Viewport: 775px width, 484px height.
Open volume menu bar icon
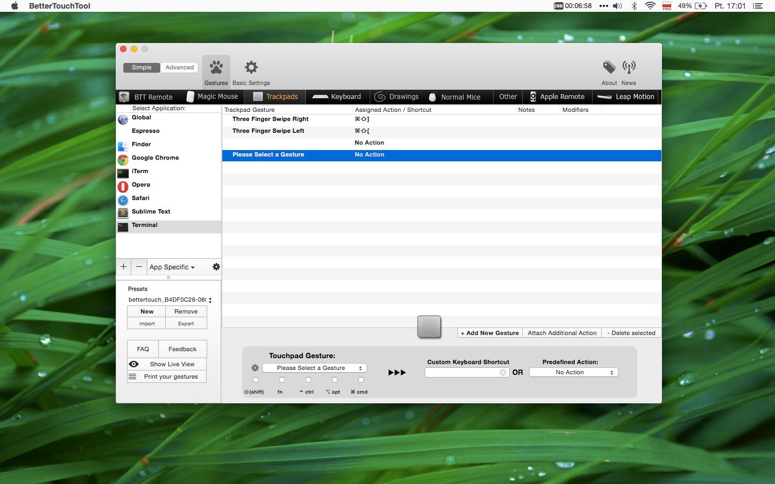pos(617,6)
